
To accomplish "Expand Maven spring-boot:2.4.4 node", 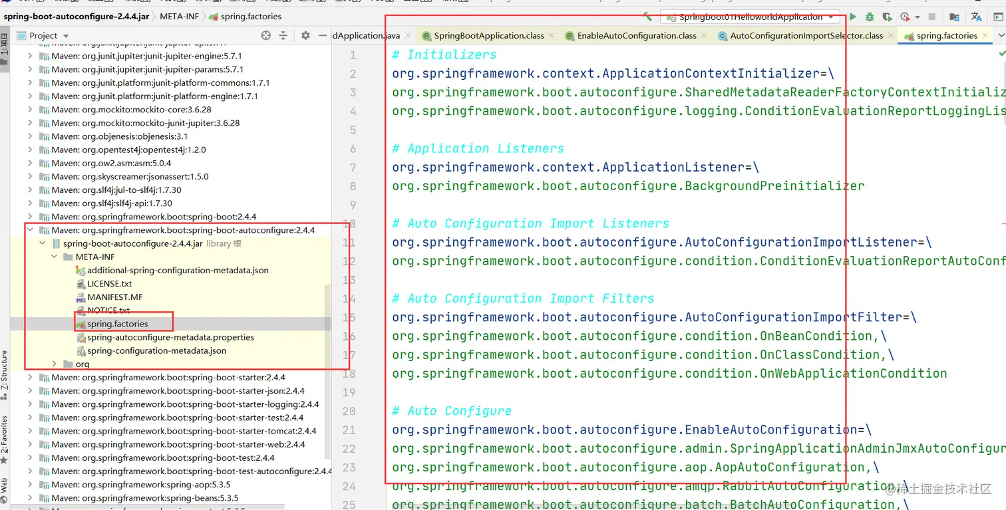I will tap(30, 217).
